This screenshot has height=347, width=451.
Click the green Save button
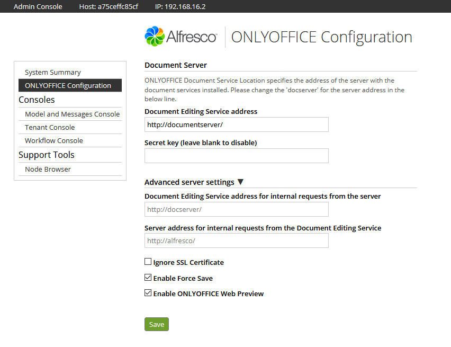[x=157, y=324]
